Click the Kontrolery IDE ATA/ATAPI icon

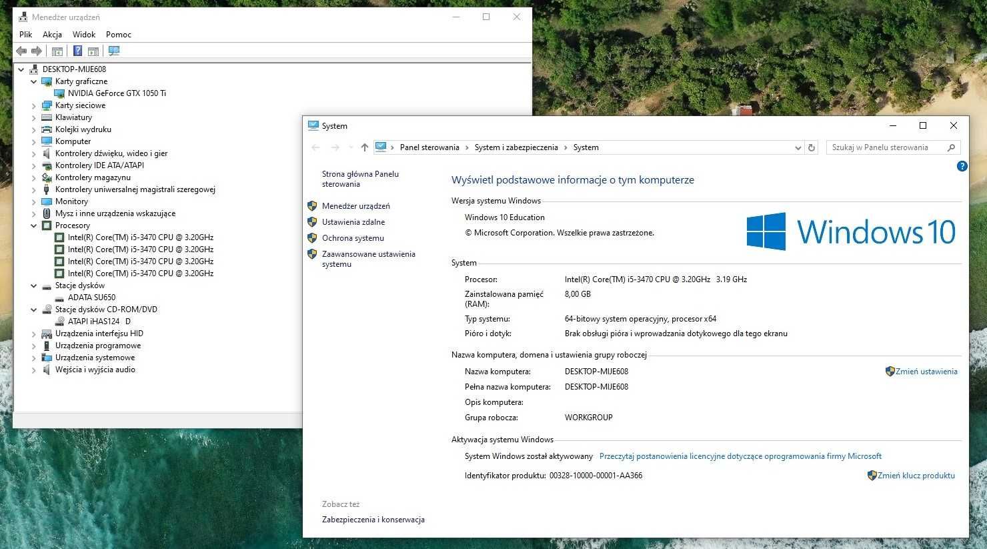pos(47,165)
